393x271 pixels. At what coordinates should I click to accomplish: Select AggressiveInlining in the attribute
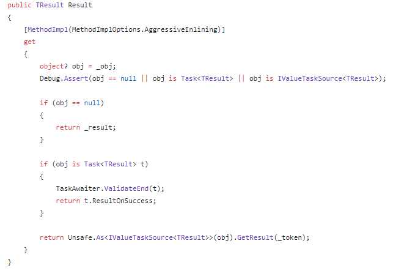(x=181, y=29)
